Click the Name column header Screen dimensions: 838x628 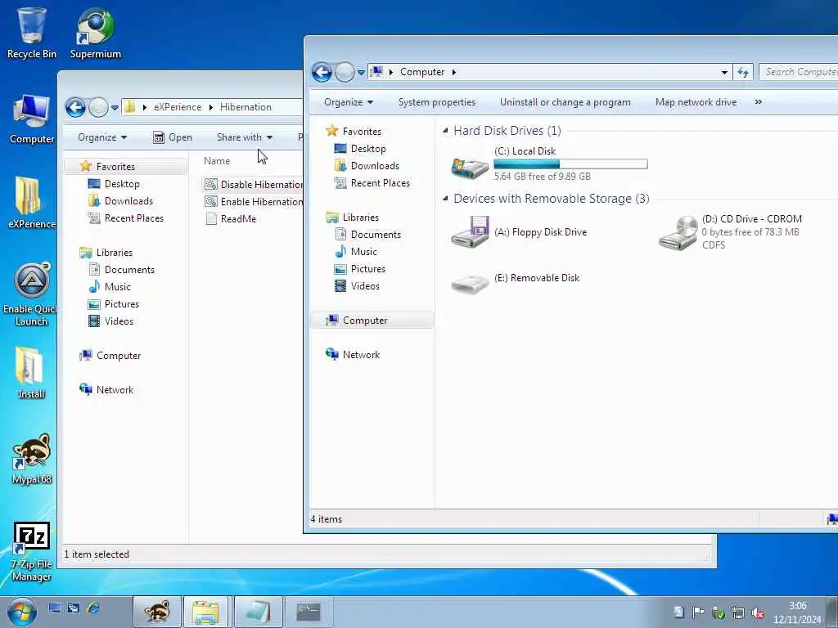(216, 161)
